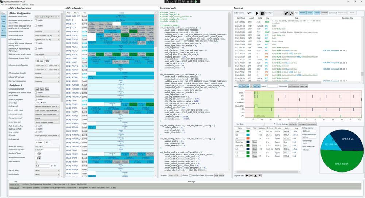The height and width of the screenshot is (198, 365).
Task: Click the Down pull button for LP4 row
Action: (255, 149)
